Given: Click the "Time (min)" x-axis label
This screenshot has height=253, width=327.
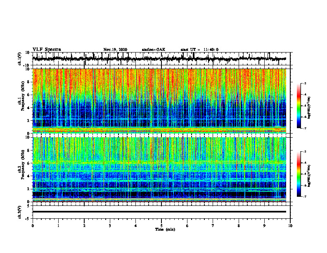Looking at the screenshot, I should (x=165, y=229).
